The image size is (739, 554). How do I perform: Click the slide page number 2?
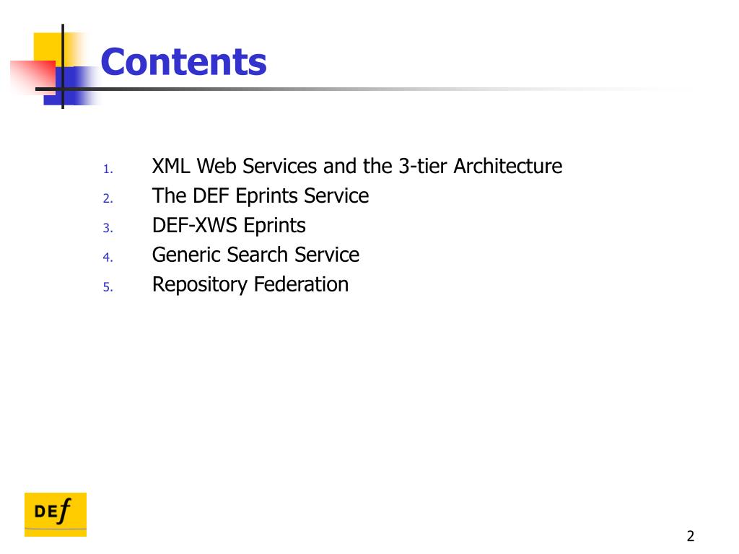[x=691, y=536]
